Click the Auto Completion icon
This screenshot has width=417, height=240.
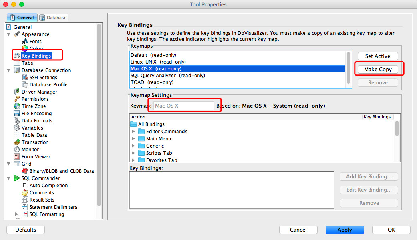(25, 185)
